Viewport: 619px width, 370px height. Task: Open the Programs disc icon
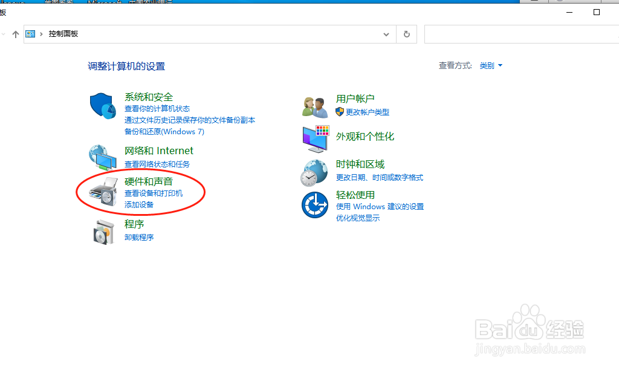103,232
